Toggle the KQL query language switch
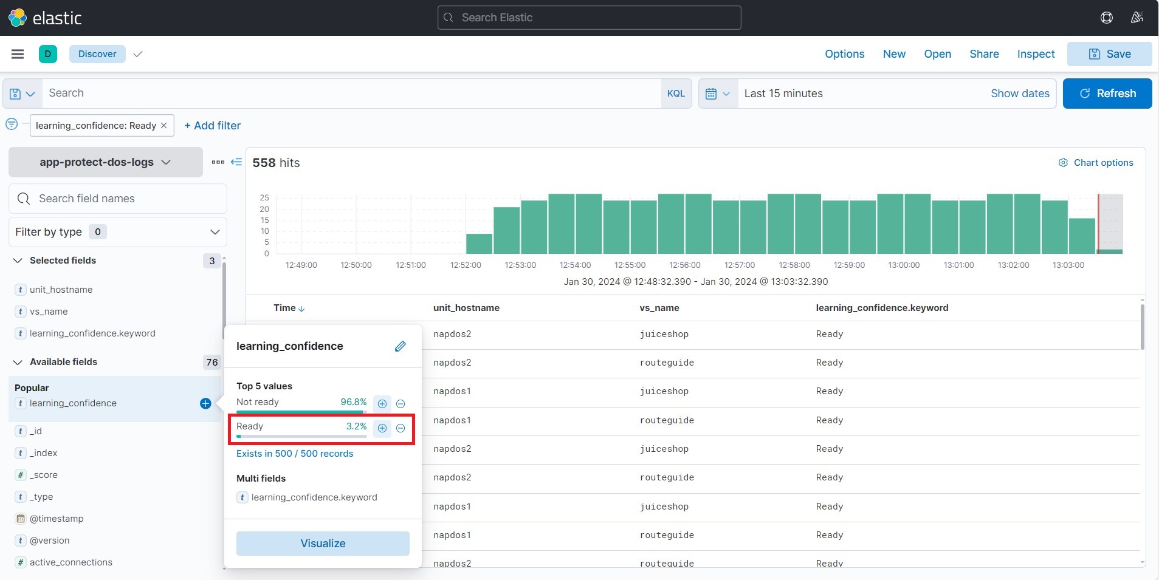This screenshot has width=1159, height=580. point(676,94)
